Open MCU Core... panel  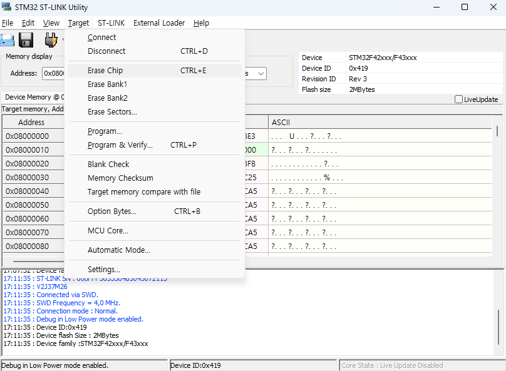[155, 231]
